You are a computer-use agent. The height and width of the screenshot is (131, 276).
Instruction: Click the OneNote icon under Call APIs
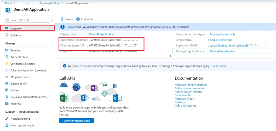[x=94, y=88]
